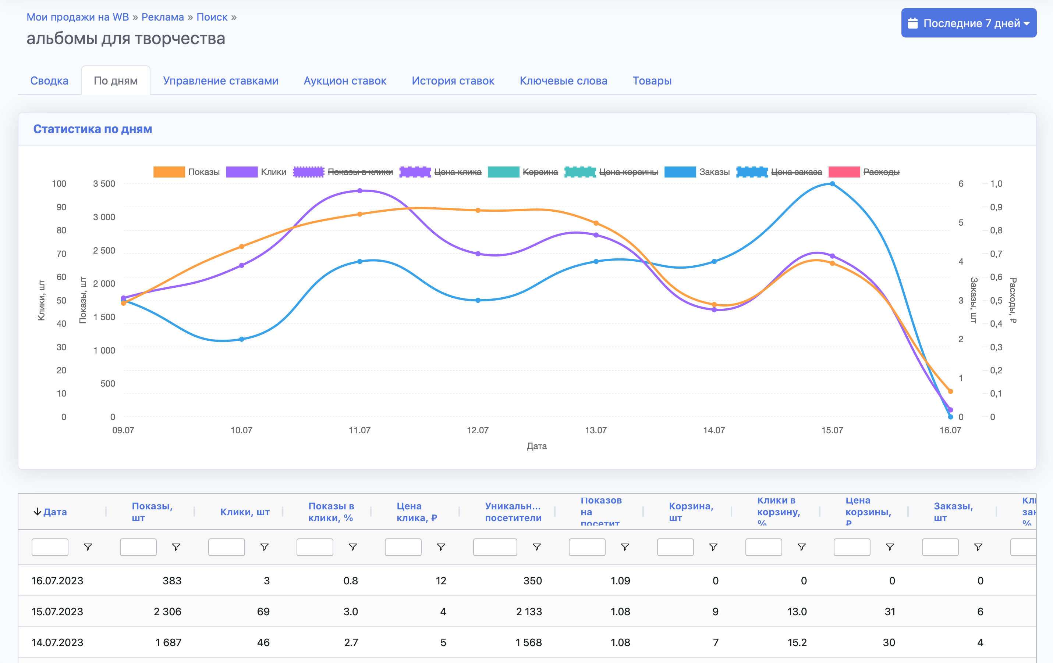This screenshot has width=1053, height=663.
Task: Click the filter icon under Цена клика column
Action: click(441, 547)
